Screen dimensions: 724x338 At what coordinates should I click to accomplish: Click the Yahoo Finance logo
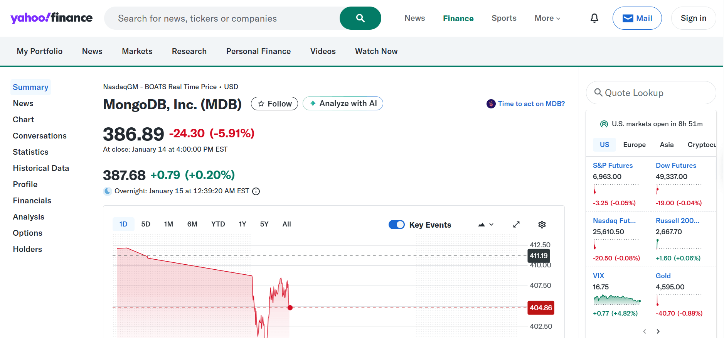pos(51,18)
